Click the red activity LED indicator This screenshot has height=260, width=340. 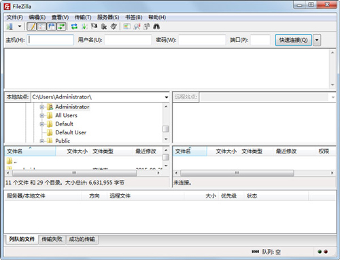326,252
